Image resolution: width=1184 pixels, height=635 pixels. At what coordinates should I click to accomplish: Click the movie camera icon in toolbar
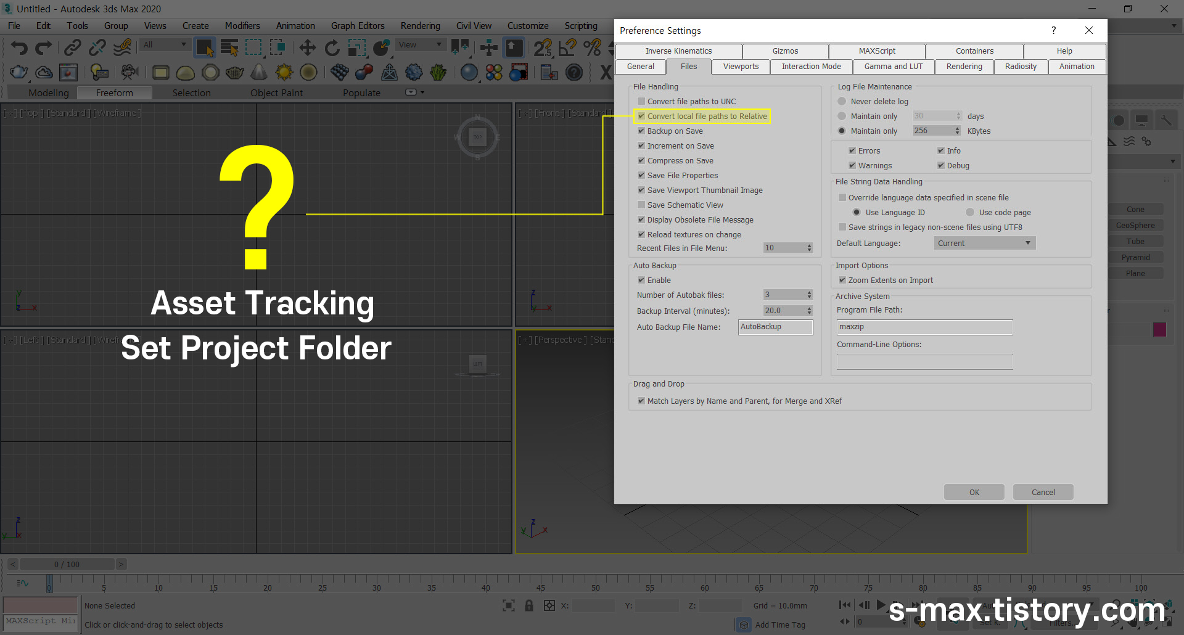129,73
